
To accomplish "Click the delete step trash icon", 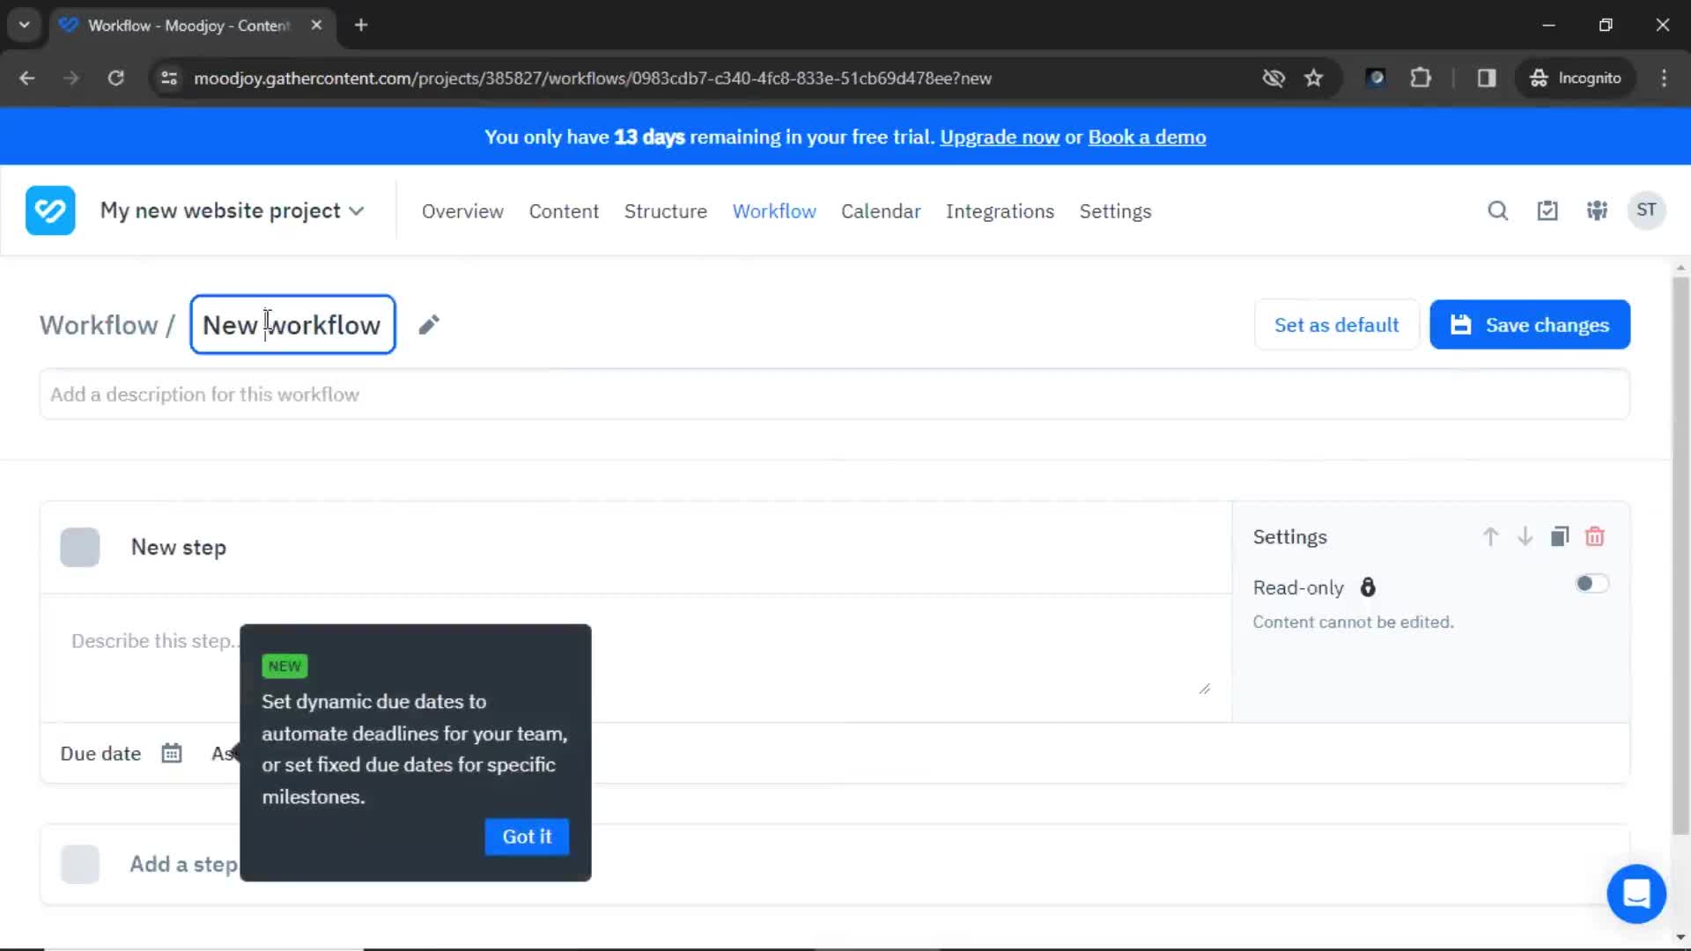I will pyautogui.click(x=1595, y=536).
